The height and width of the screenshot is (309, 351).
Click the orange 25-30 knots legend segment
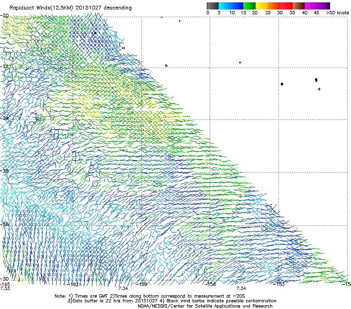[x=274, y=6]
